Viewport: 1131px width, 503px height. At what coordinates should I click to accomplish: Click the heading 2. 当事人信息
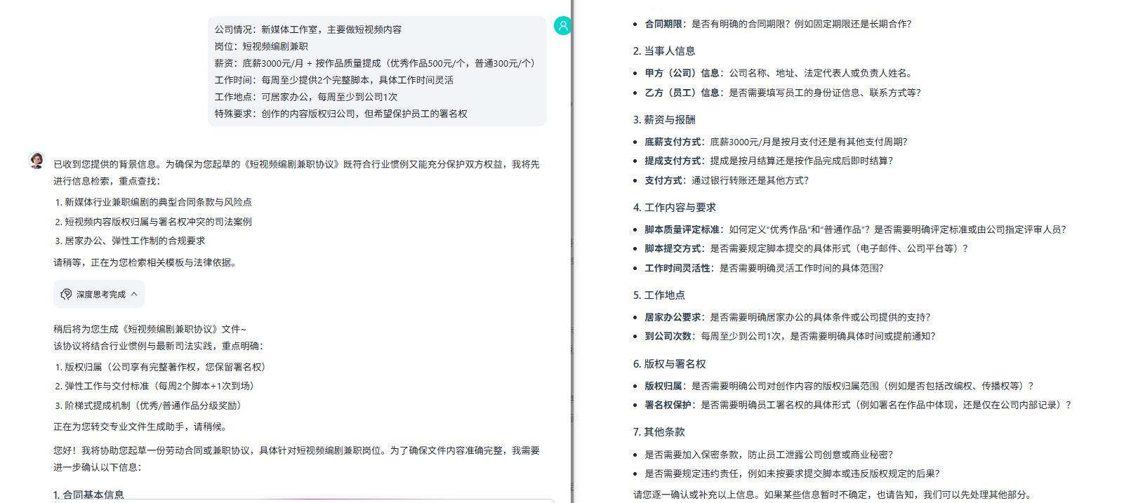click(663, 51)
